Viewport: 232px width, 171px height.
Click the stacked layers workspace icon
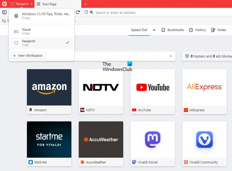[x=16, y=16]
